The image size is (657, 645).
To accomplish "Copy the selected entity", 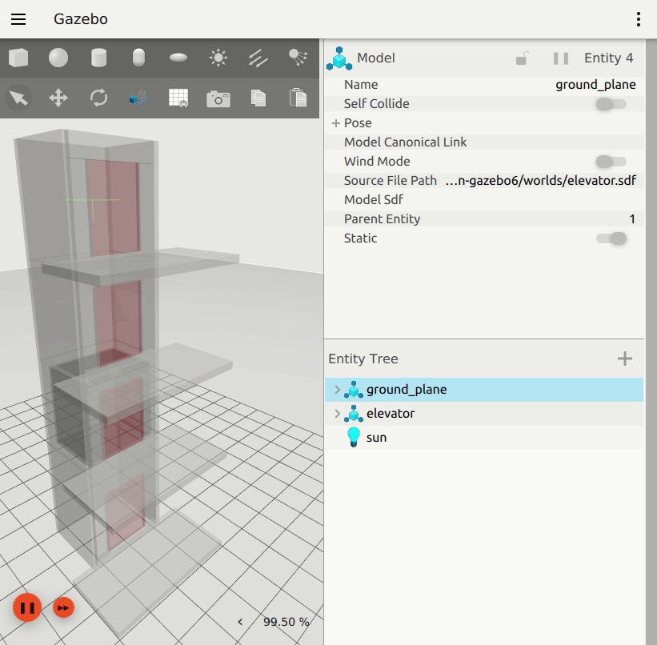I will coord(258,98).
